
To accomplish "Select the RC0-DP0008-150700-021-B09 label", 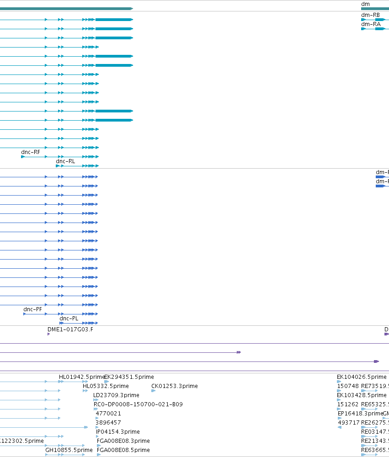I will point(138,404).
